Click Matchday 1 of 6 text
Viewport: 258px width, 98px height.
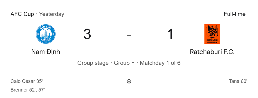pos(160,63)
